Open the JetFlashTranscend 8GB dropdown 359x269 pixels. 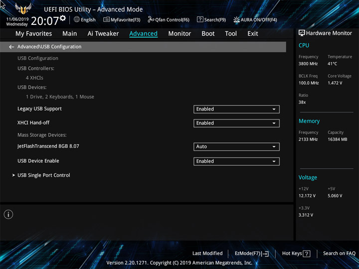click(x=236, y=146)
